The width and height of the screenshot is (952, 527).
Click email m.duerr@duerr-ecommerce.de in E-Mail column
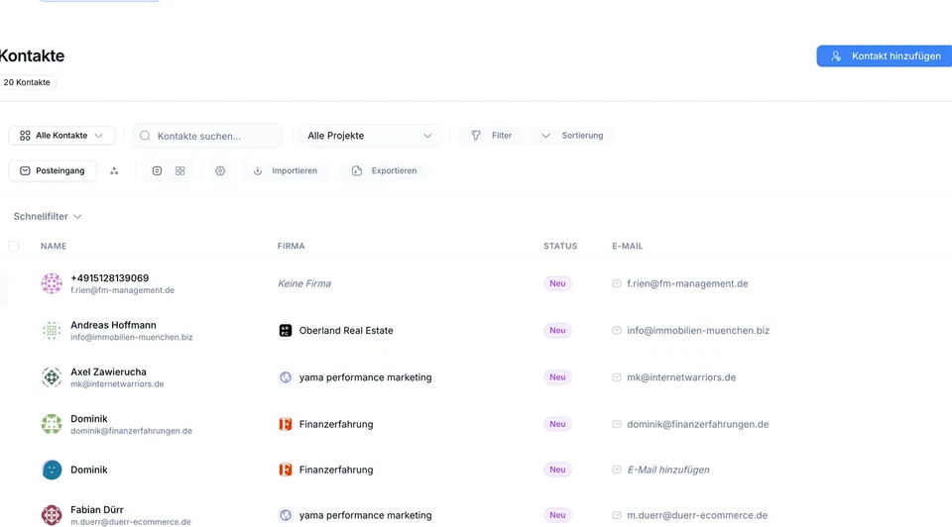pyautogui.click(x=697, y=515)
